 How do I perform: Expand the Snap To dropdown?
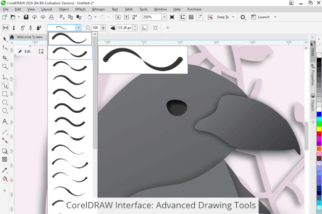(x=233, y=17)
